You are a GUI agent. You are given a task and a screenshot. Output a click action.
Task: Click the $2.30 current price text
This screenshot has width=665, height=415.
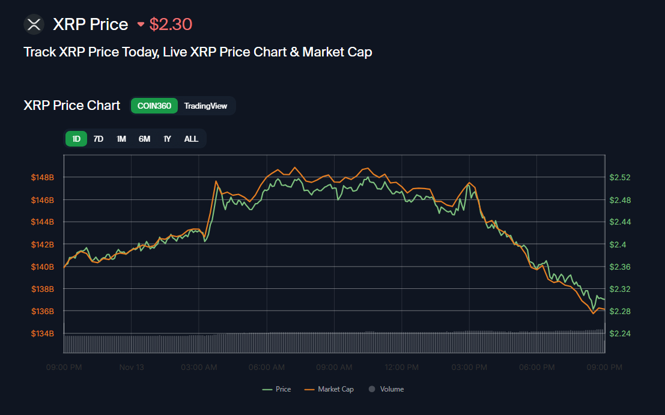click(x=171, y=24)
